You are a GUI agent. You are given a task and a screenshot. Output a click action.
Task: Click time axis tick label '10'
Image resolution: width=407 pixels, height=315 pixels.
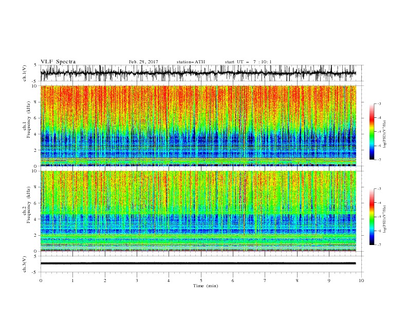tap(361, 281)
